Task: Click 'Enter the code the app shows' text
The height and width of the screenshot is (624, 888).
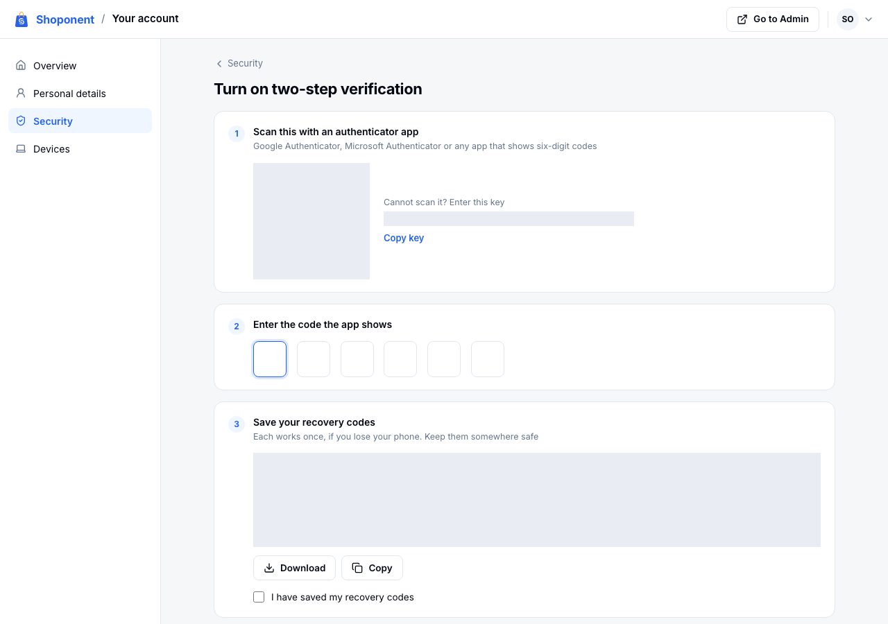Action: point(323,324)
